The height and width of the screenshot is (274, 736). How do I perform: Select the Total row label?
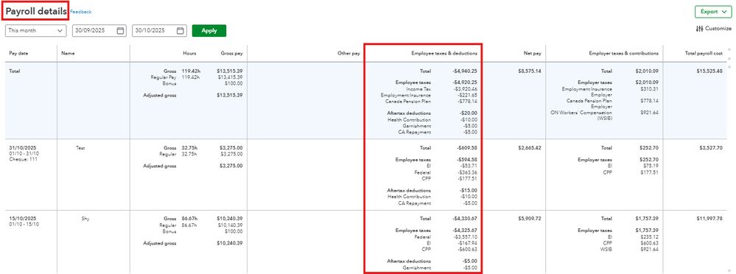point(14,71)
